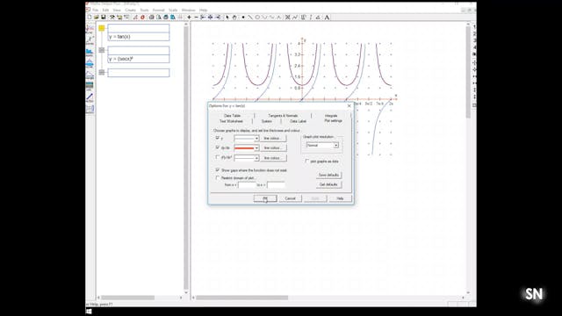562x316 pixels.
Task: Click the blue bar chart sidebar icon
Action: click(x=90, y=52)
